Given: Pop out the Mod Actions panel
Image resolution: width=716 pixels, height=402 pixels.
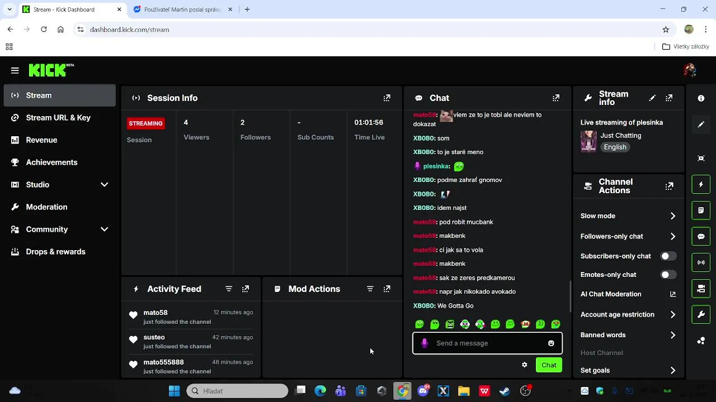Looking at the screenshot, I should [387, 289].
